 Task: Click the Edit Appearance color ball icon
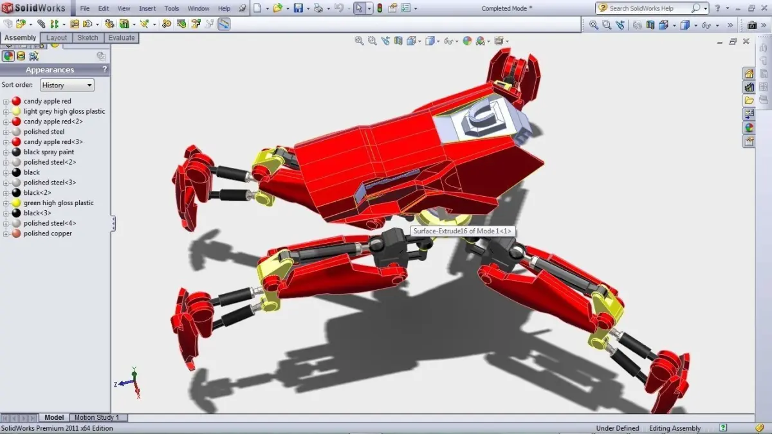(x=467, y=41)
